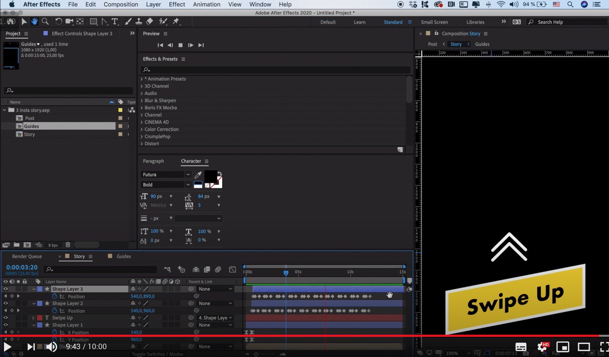Choose the Type text tool
The width and height of the screenshot is (609, 357).
tap(115, 21)
